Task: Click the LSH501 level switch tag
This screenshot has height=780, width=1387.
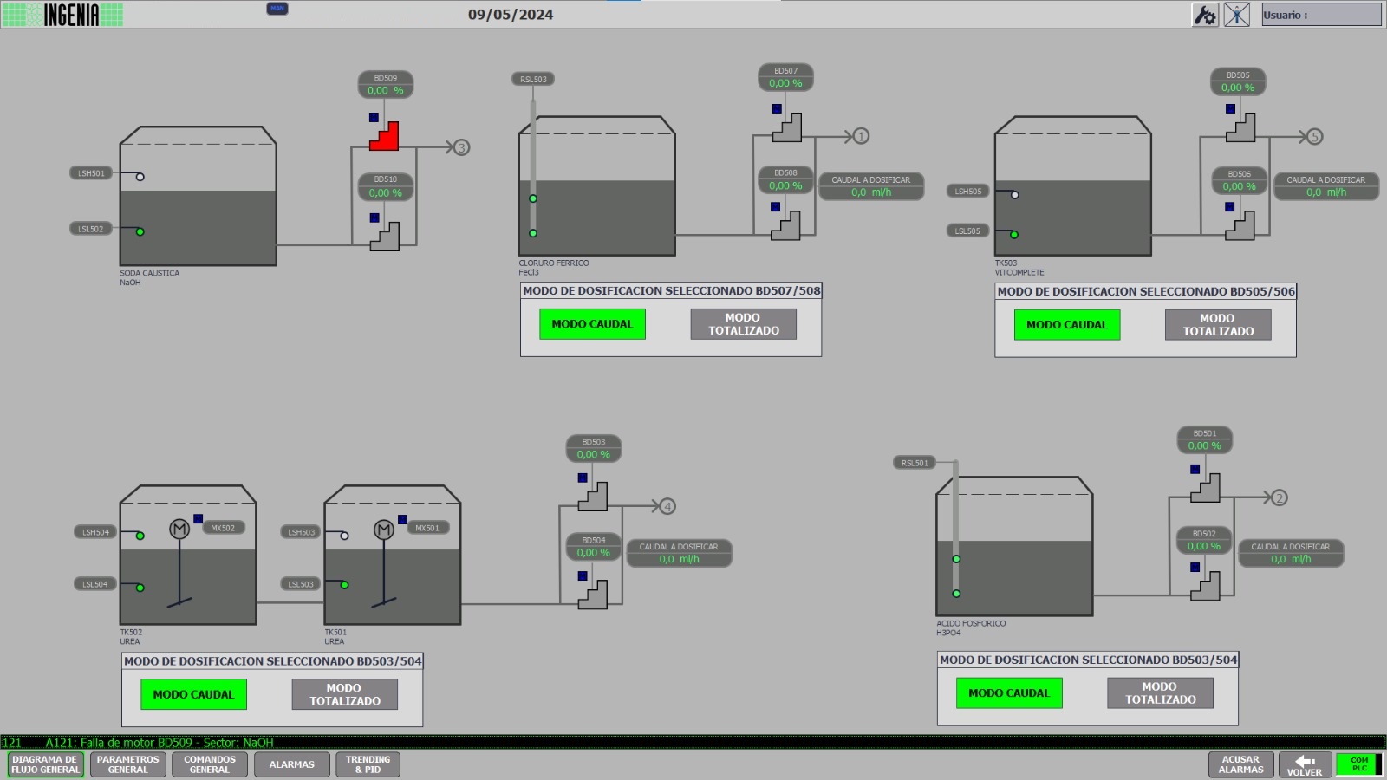Action: point(91,173)
